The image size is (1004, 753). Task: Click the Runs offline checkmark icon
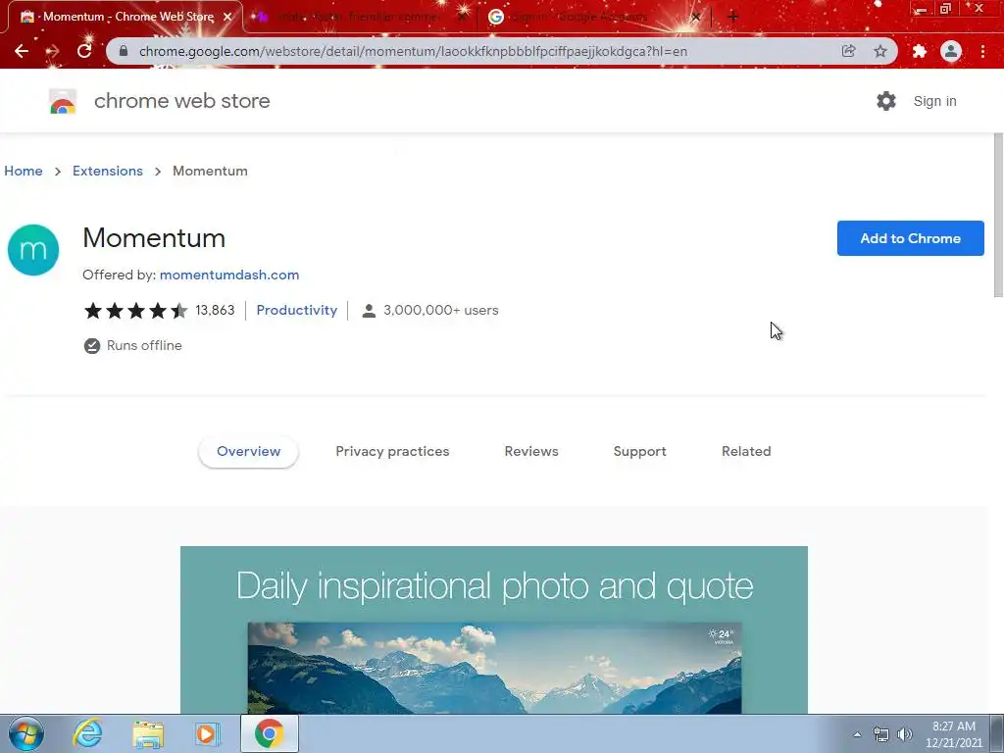click(91, 346)
